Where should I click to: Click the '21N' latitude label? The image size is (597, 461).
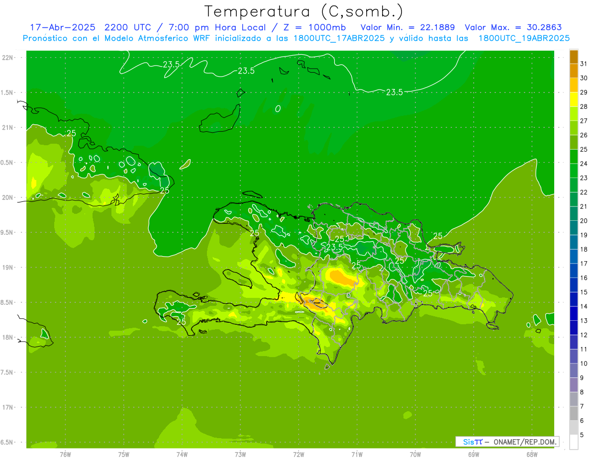pyautogui.click(x=8, y=128)
